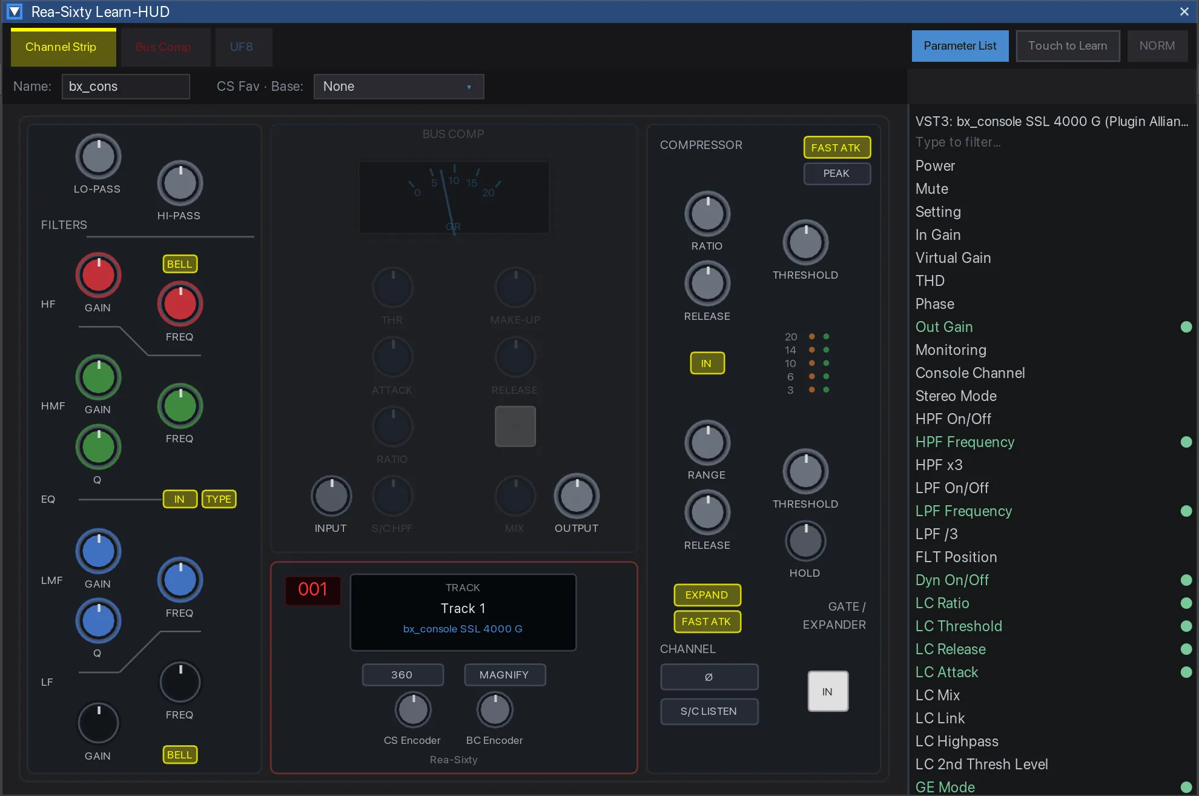Viewport: 1199px width, 796px height.
Task: Switch to the Channel Strip tab
Action: click(63, 47)
